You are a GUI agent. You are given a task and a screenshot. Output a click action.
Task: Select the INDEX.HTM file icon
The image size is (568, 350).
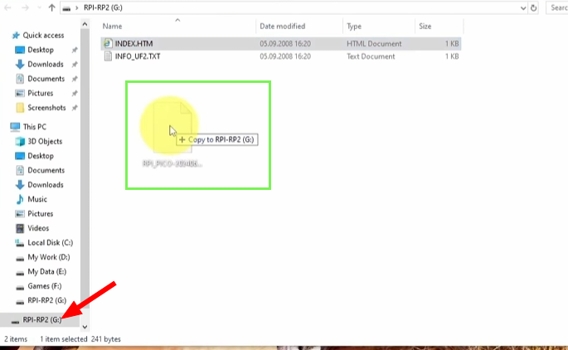[x=108, y=43]
